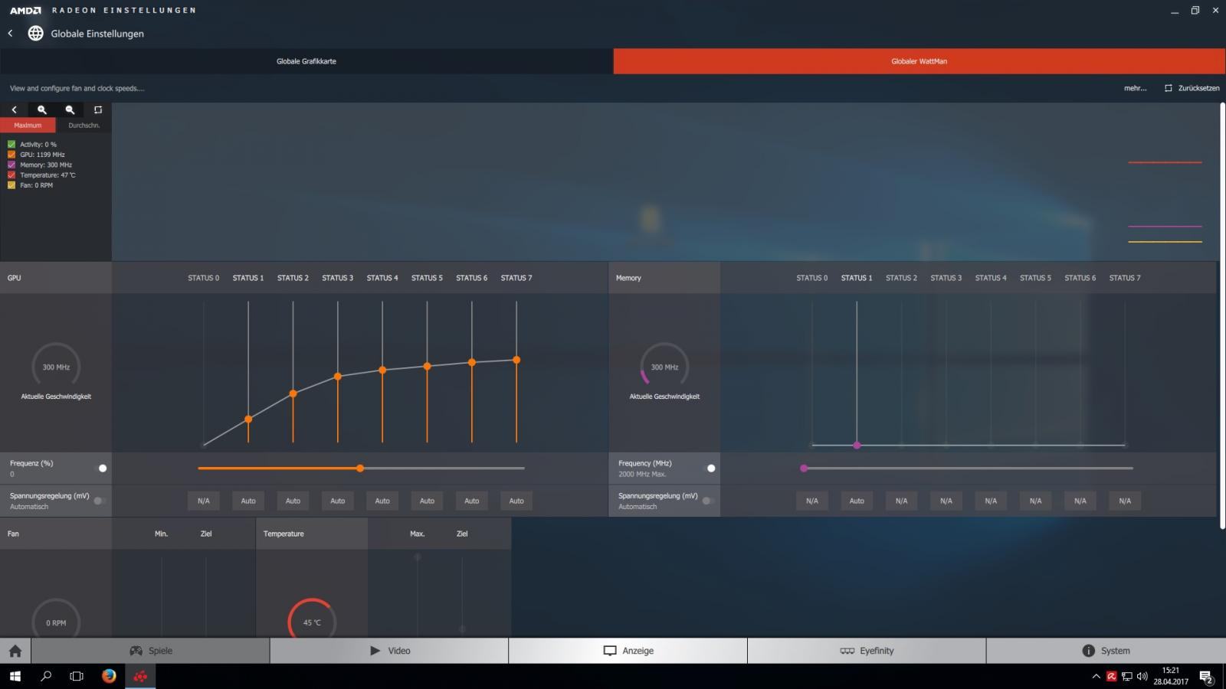Collapse the graph legend with the left arrow
The height and width of the screenshot is (689, 1226).
click(x=14, y=109)
